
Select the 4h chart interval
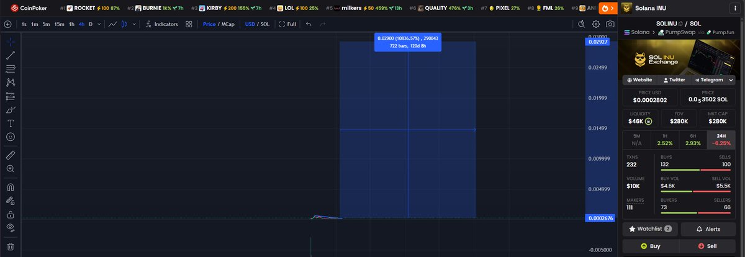click(x=81, y=24)
